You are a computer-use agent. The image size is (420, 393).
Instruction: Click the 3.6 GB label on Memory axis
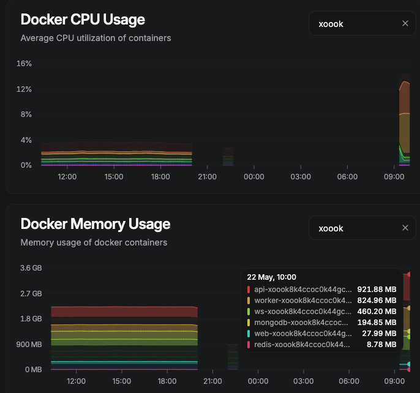(31, 268)
